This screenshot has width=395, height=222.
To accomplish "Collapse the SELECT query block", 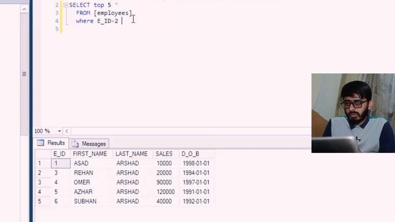I will (x=66, y=5).
